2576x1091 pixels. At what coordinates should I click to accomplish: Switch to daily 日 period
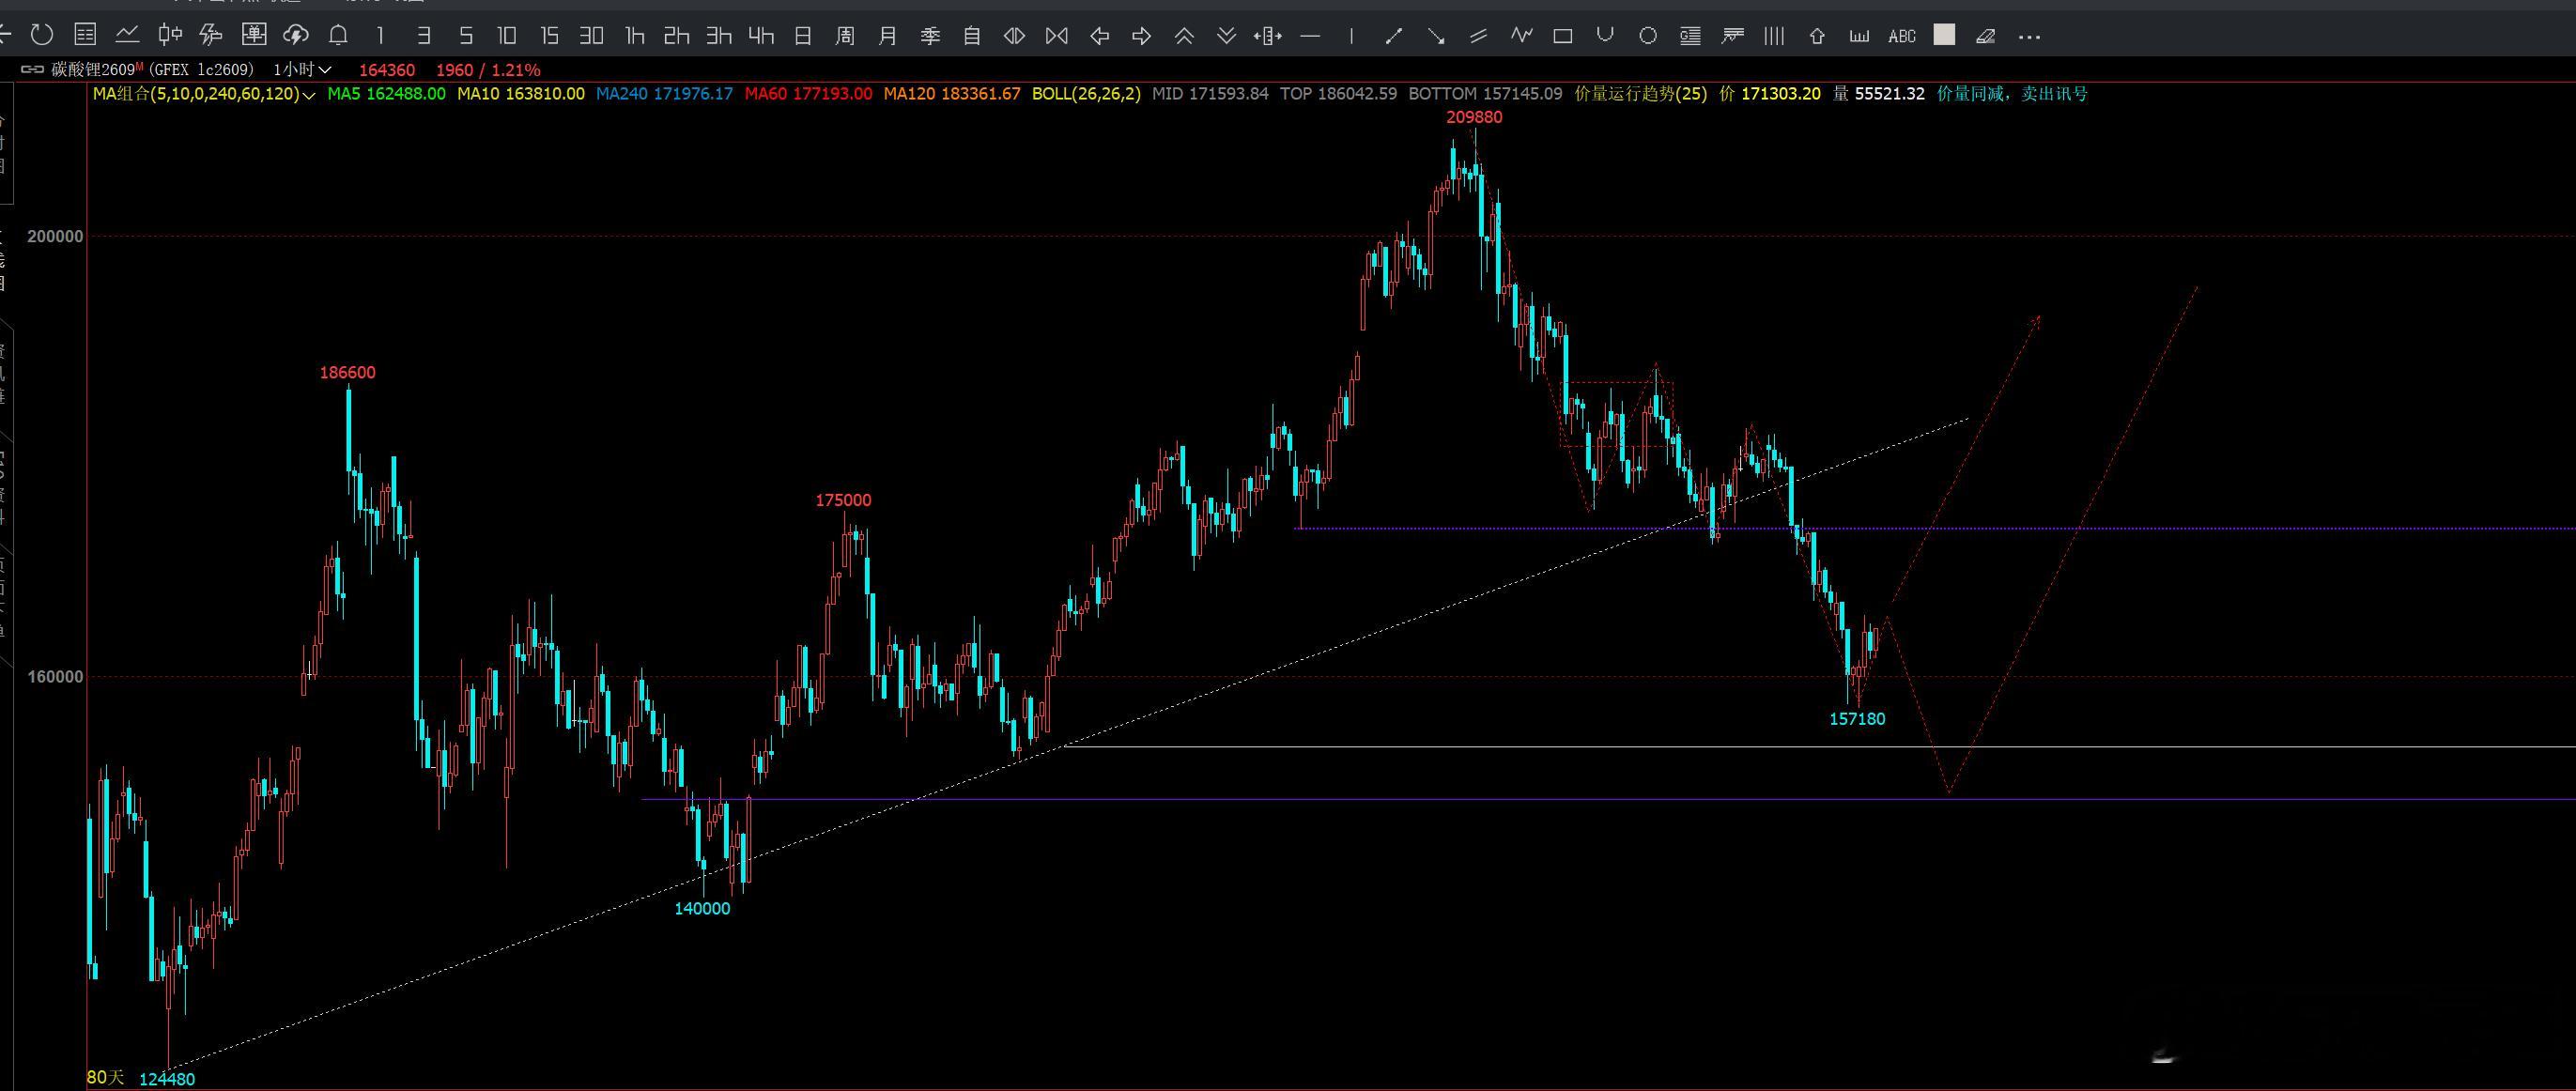802,36
